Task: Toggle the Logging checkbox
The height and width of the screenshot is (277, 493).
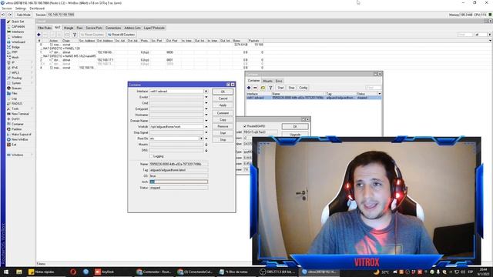Action: 151,156
